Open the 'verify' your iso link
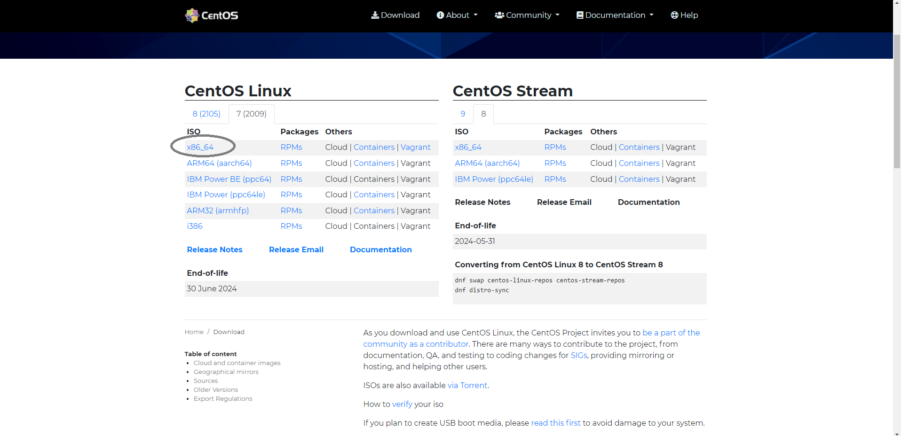 pos(402,404)
